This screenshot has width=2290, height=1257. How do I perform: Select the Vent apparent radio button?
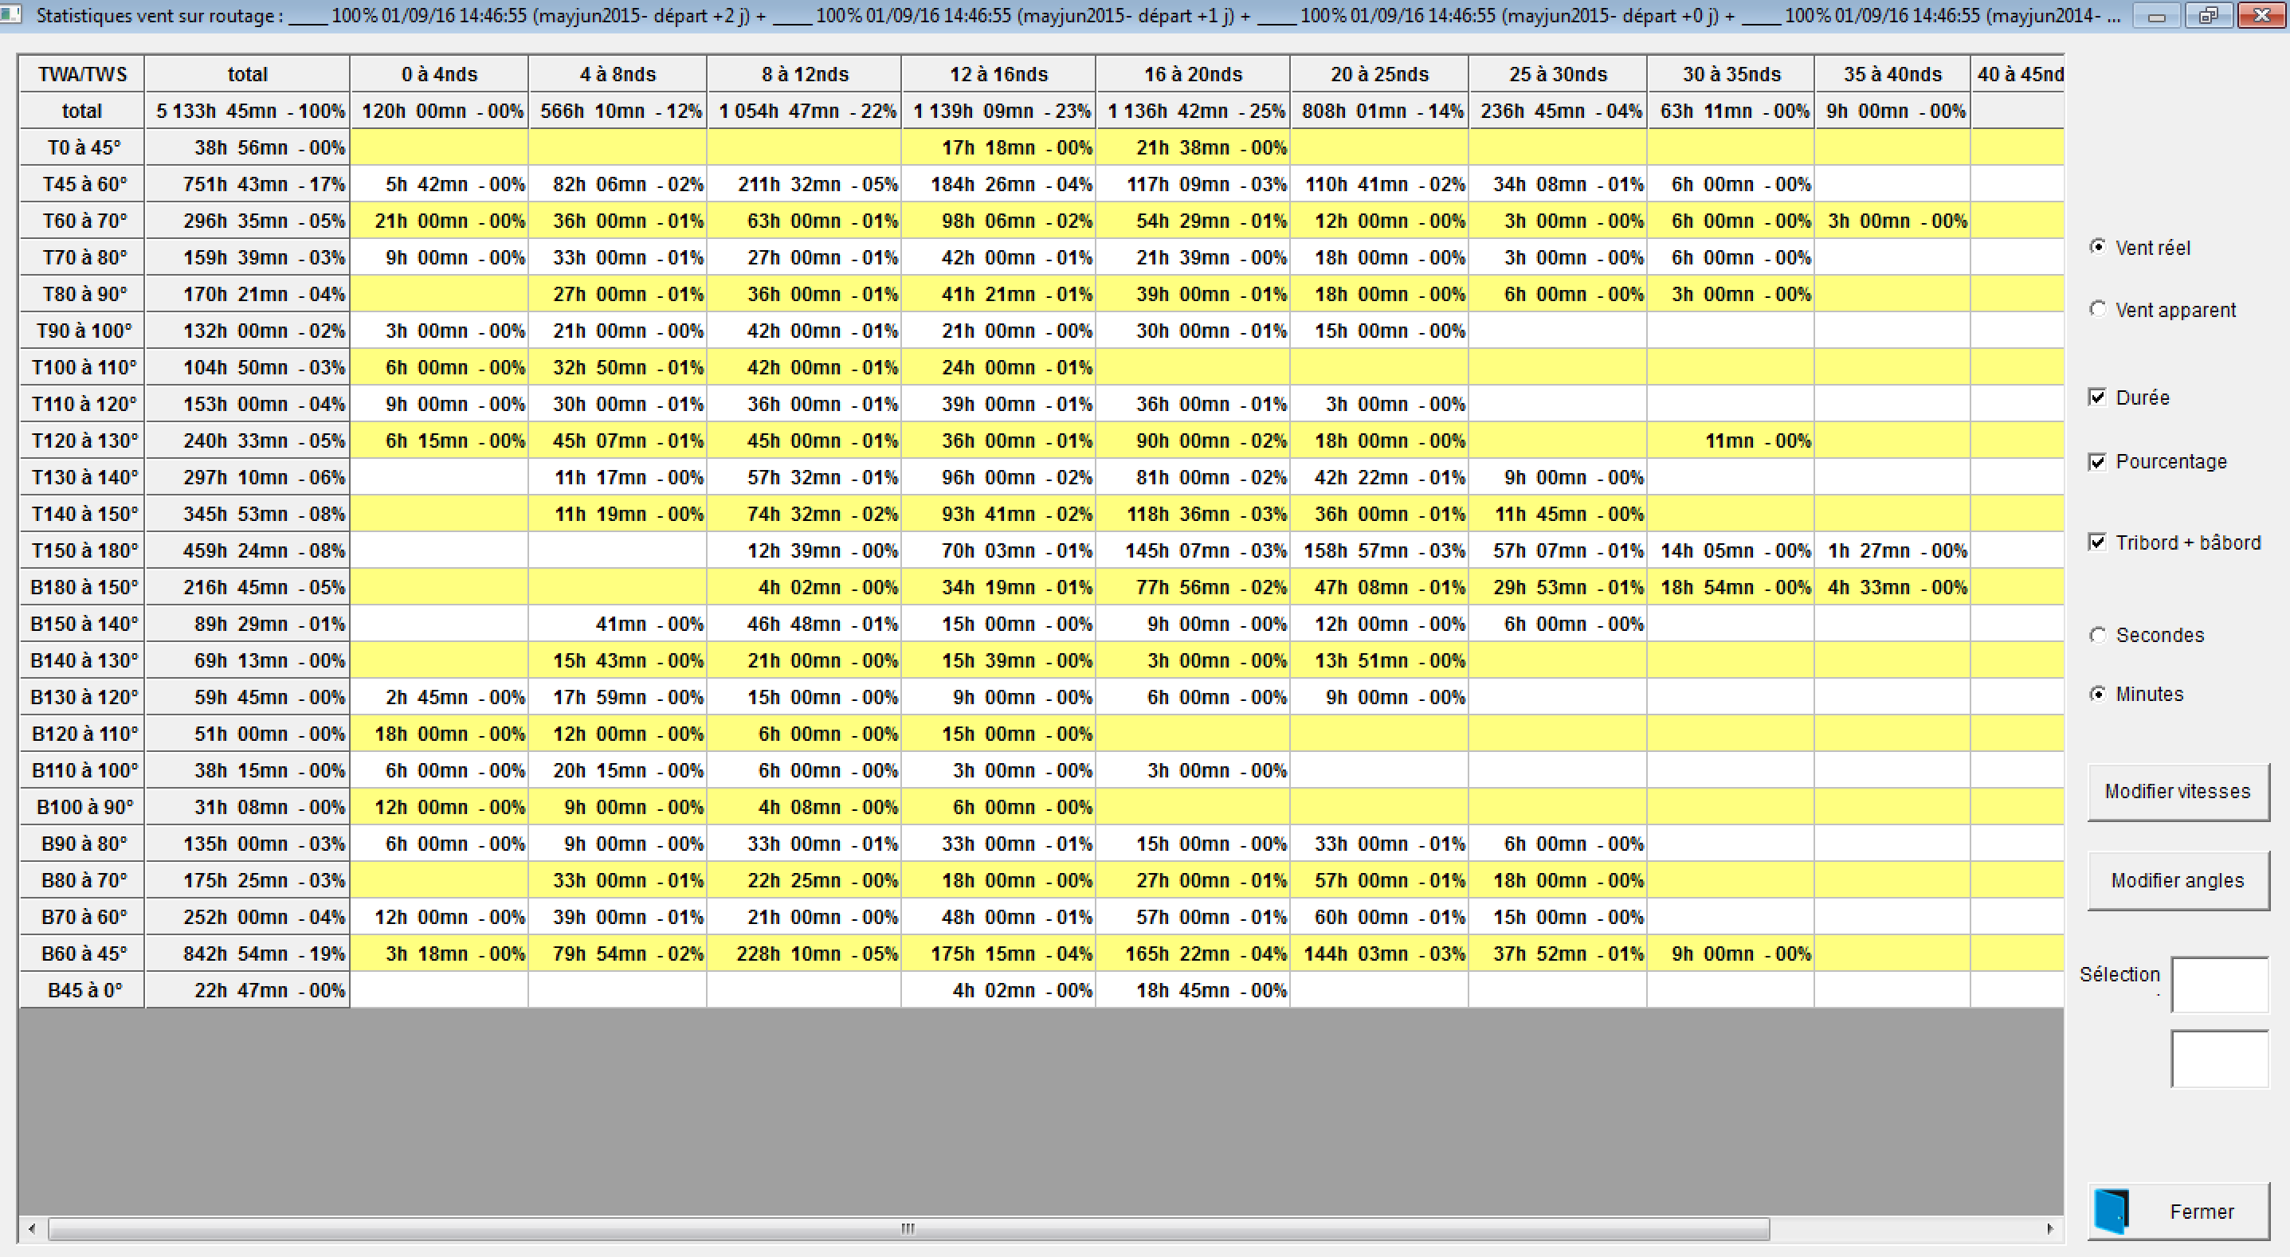(x=2097, y=309)
